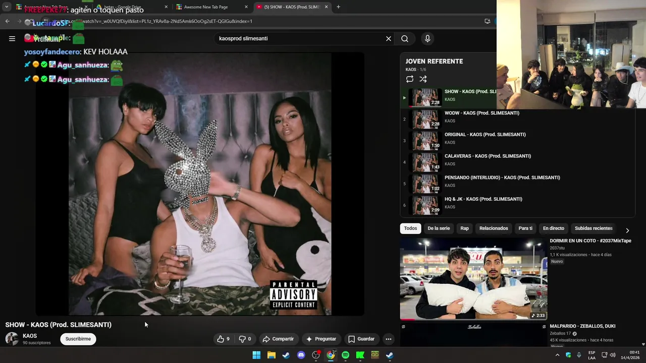Image resolution: width=646 pixels, height=363 pixels.
Task: Show hidden system tray icons chevron
Action: [x=557, y=355]
